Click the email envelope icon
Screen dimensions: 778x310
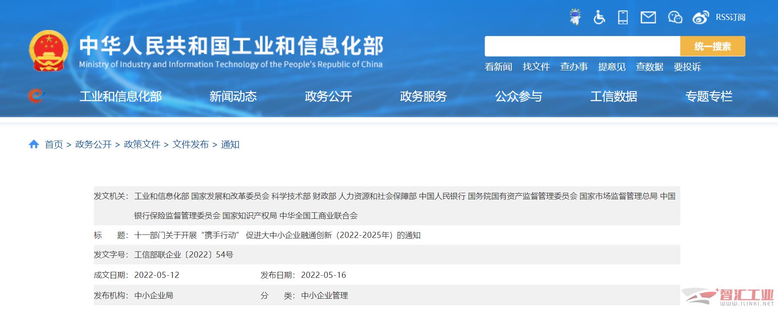648,17
